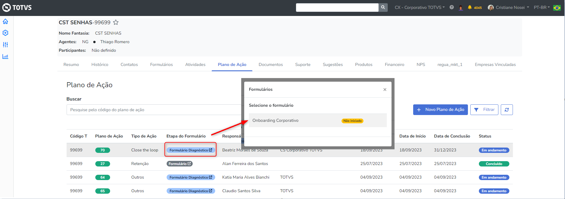Click the Data de Conclusão column header
This screenshot has height=199, width=565.
point(452,136)
